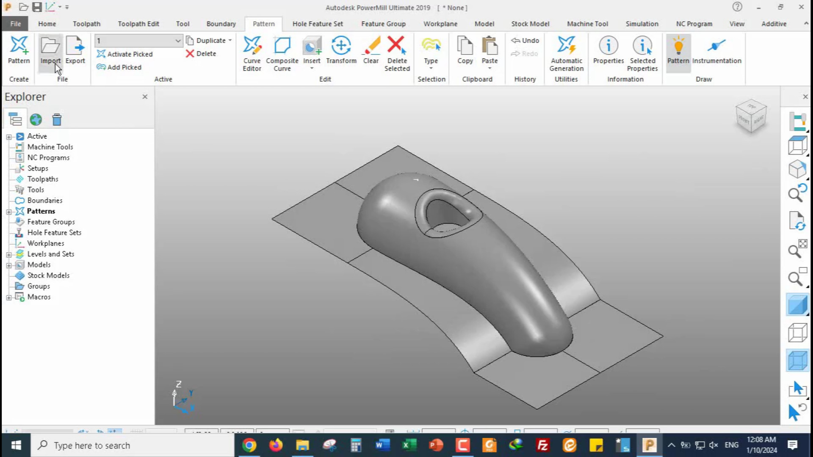
Task: Click the Duplicate button
Action: coord(206,40)
